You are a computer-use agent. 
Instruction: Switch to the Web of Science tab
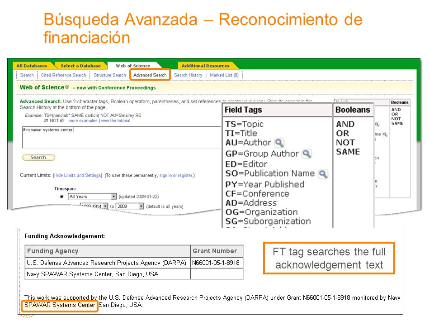[133, 66]
